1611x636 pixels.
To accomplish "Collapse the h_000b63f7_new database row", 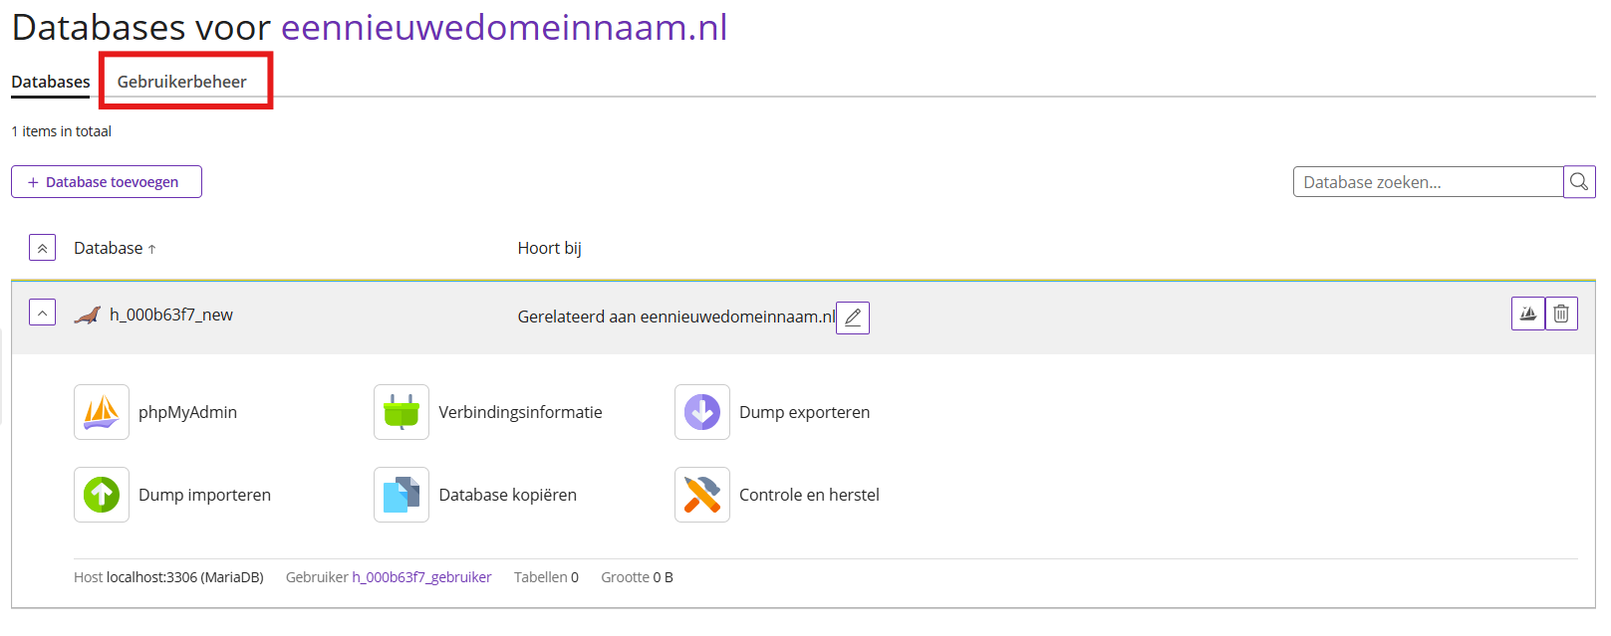I will [x=42, y=314].
